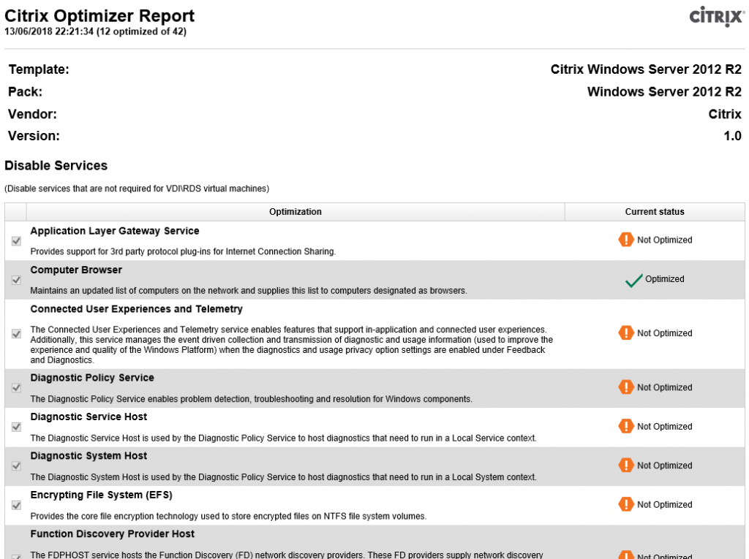
Task: Uncheck the Encrypting File System (EFS) checkbox
Action: pos(16,504)
